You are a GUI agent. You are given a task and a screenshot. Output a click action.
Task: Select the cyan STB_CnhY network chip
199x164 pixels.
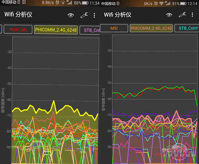click(x=187, y=28)
